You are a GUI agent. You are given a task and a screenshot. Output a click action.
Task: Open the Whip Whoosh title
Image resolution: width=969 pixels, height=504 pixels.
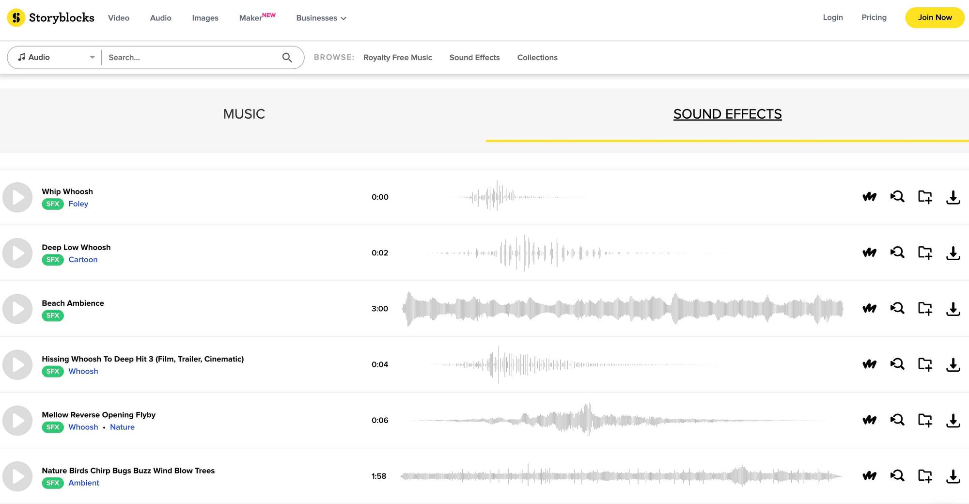67,192
